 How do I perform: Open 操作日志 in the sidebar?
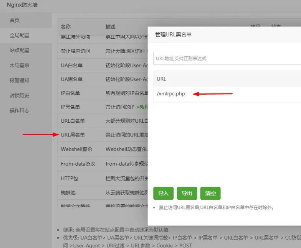[20, 110]
